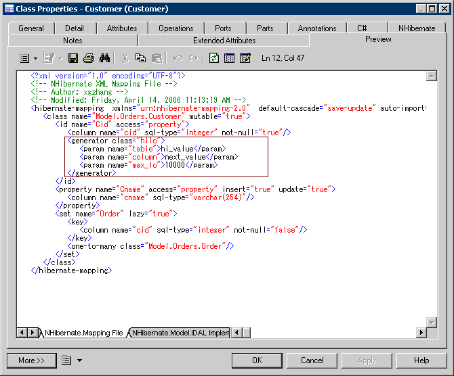The width and height of the screenshot is (454, 376).
Task: Click the Edit With icon in toolbar
Action: (49, 58)
